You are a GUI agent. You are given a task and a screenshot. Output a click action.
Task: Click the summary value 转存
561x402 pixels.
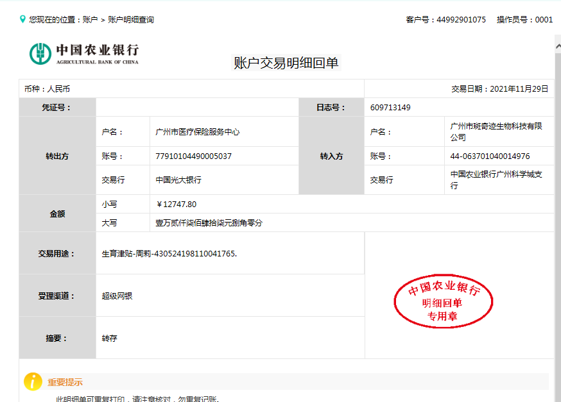[110, 338]
